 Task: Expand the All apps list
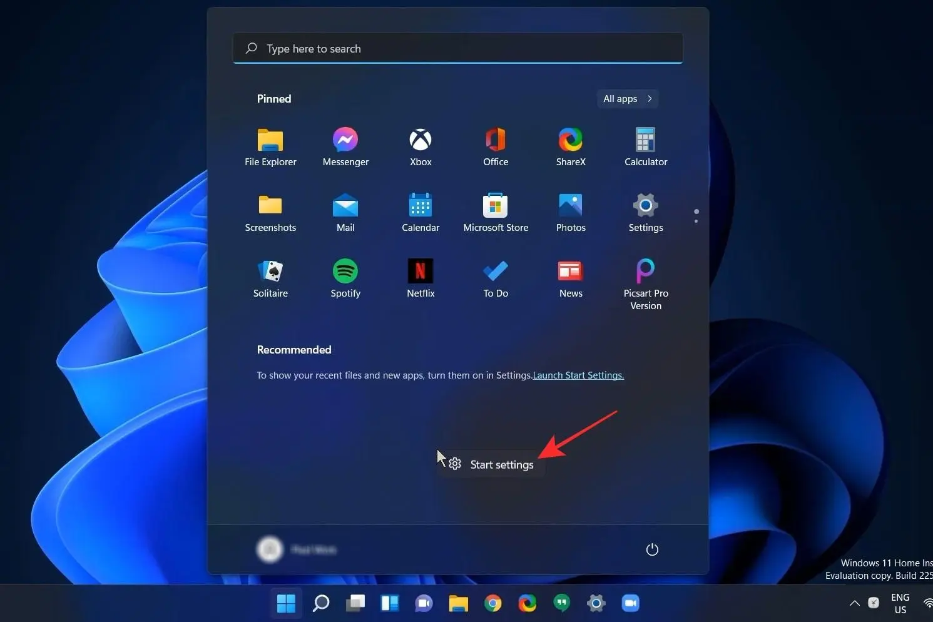[628, 99]
